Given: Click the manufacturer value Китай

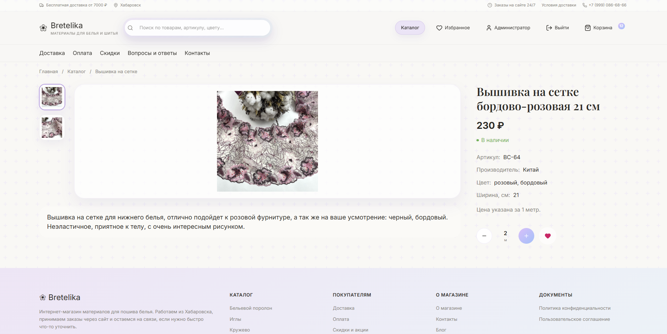Looking at the screenshot, I should [531, 170].
